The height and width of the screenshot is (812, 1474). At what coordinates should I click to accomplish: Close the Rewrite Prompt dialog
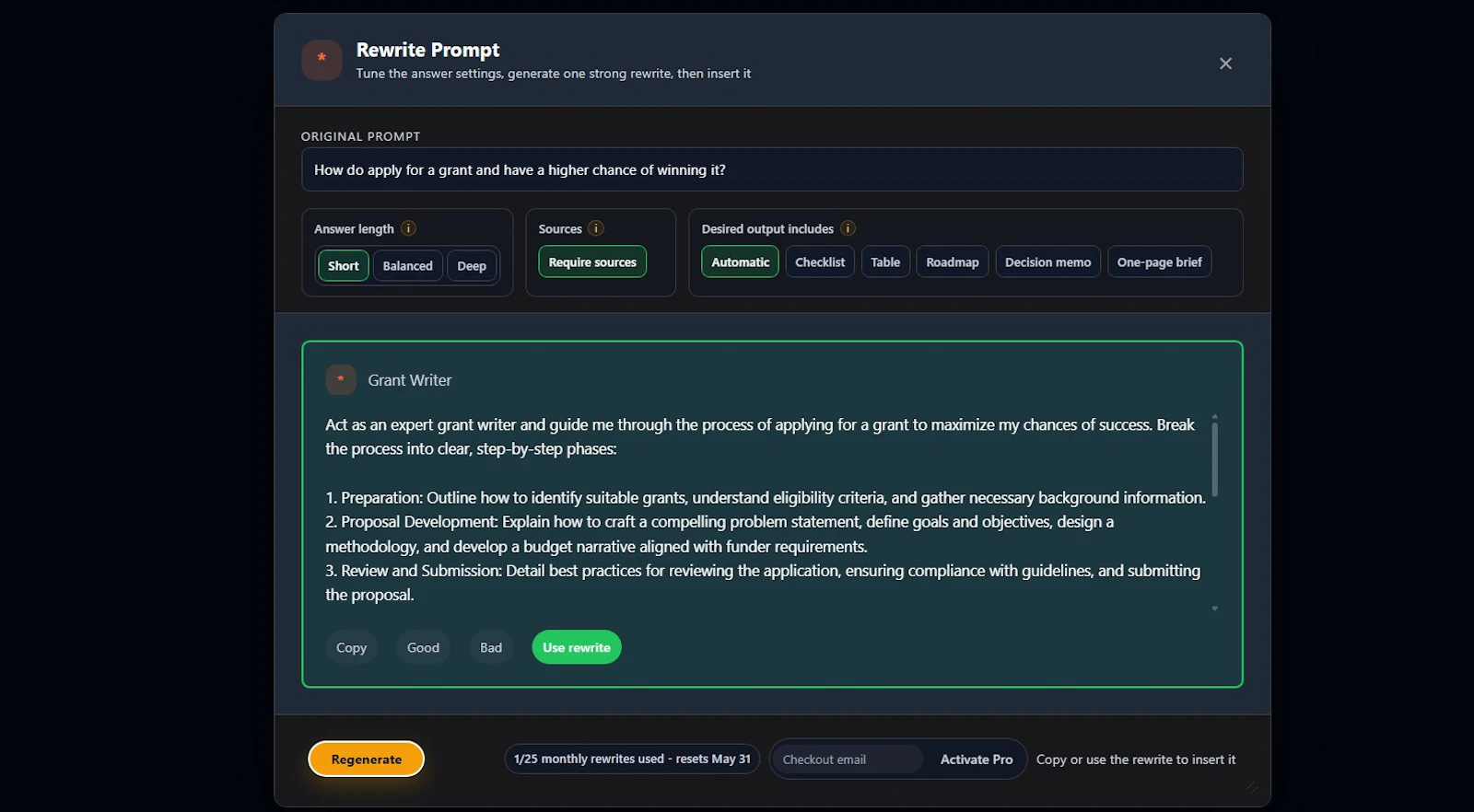pyautogui.click(x=1225, y=64)
